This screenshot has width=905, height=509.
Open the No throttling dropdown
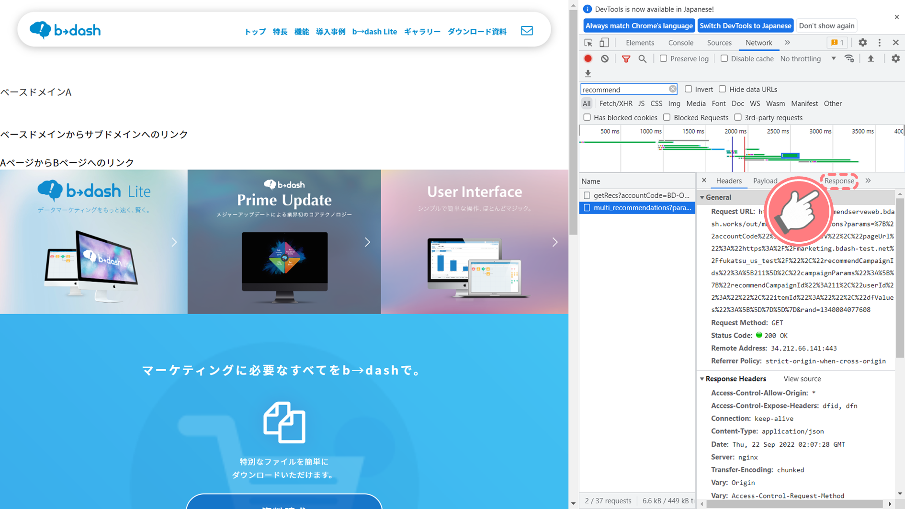(808, 58)
